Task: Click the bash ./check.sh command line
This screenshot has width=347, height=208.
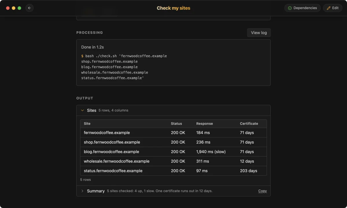Action: pos(124,56)
